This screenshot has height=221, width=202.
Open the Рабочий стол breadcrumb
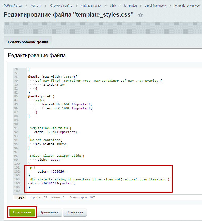tap(13, 6)
